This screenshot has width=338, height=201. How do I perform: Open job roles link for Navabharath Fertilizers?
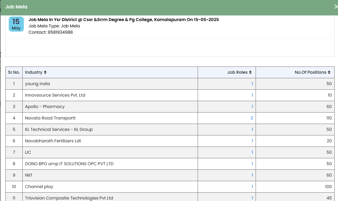252,141
